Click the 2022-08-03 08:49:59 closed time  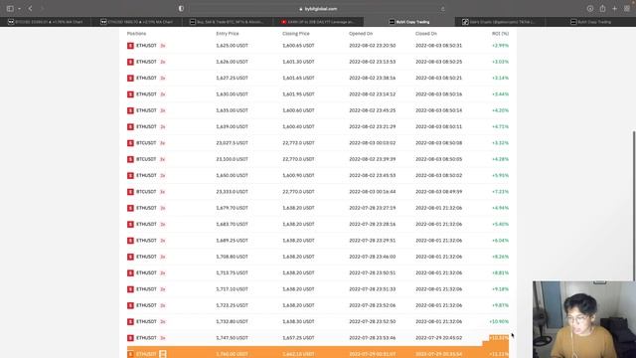coord(439,192)
